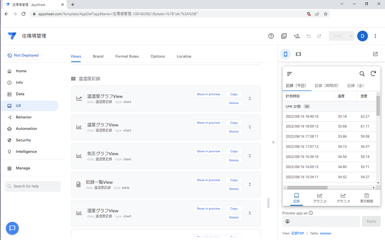Open a new browser tab
This screenshot has width=385, height=240.
pyautogui.click(x=73, y=4)
